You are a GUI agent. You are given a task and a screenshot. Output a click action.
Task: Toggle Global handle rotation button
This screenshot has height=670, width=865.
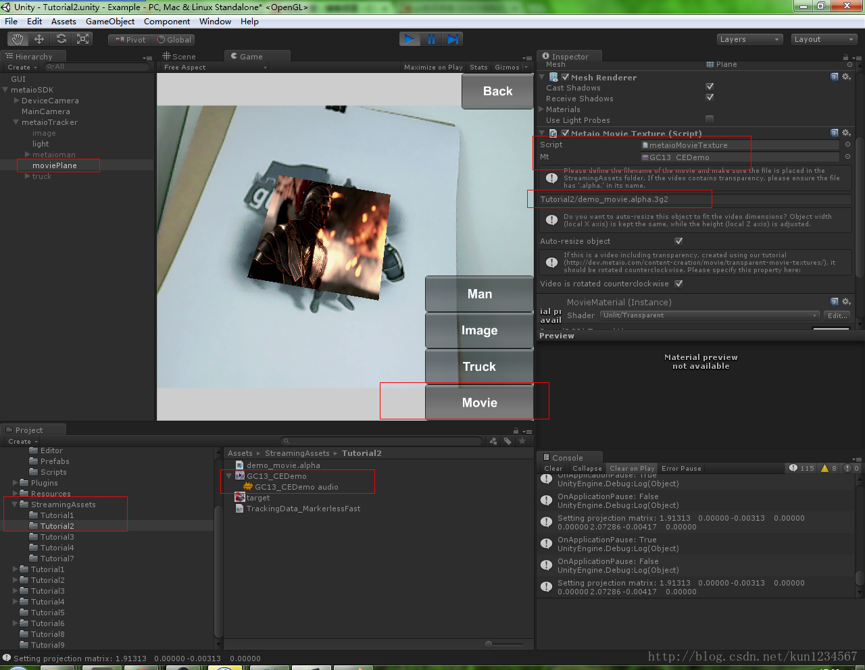(174, 40)
